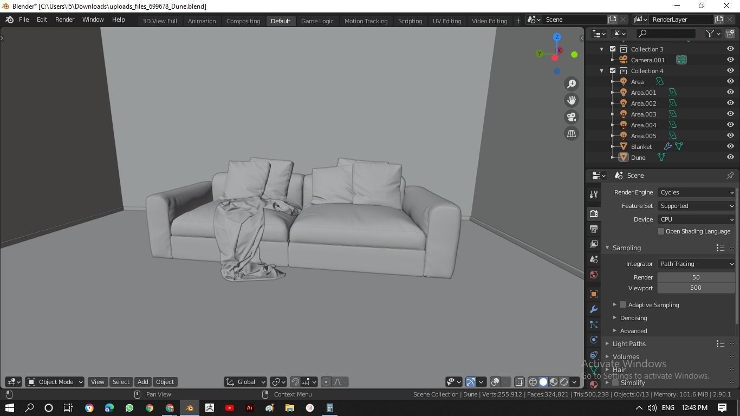This screenshot has width=740, height=416.
Task: Open the Render Engine dropdown showing Cycles
Action: pos(696,192)
